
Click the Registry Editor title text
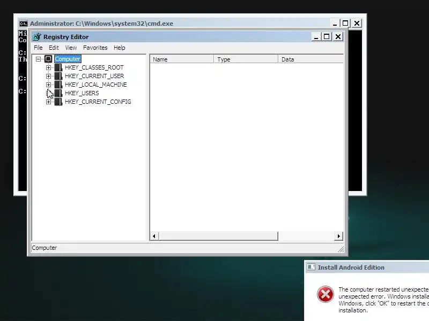click(66, 37)
